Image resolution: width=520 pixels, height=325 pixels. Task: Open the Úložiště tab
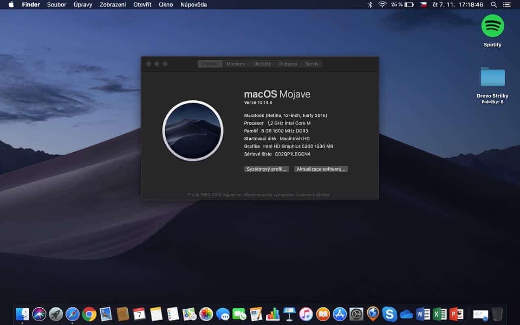(x=262, y=64)
